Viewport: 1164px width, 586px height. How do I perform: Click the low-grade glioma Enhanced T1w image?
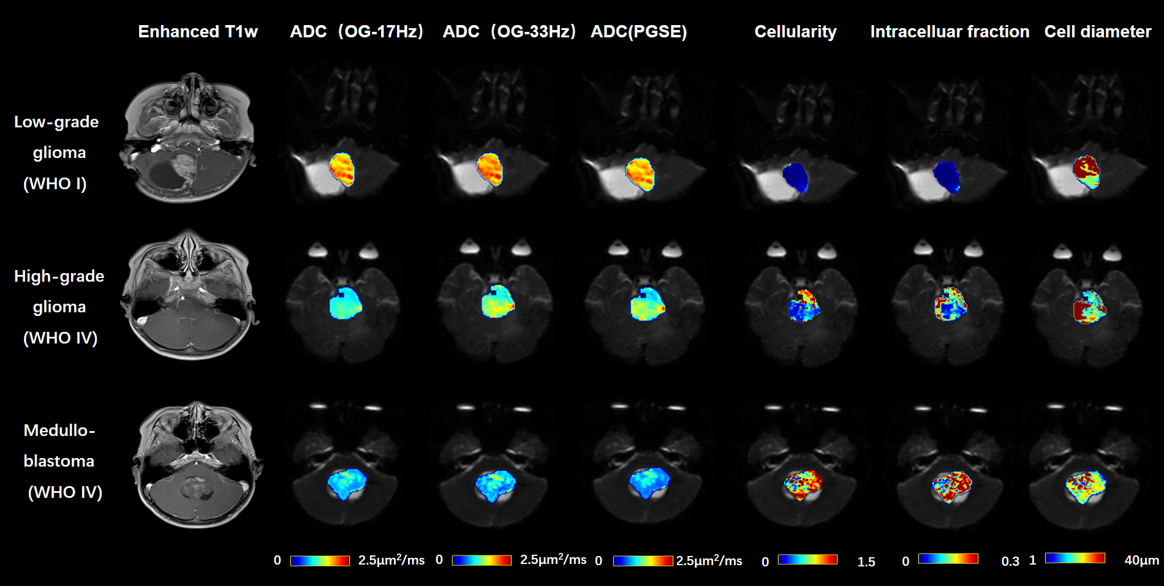[x=189, y=138]
